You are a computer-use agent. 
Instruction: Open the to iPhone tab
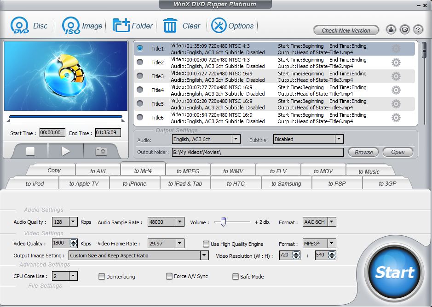[x=134, y=184]
